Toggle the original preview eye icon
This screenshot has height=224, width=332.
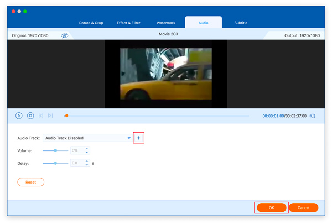click(x=65, y=35)
